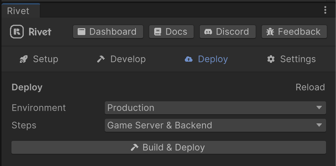Image resolution: width=336 pixels, height=166 pixels.
Task: Click the Deploy section heading text
Action: 27,87
